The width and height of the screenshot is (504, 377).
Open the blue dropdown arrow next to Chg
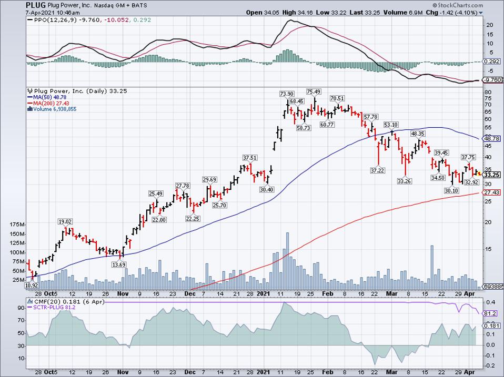click(x=481, y=13)
